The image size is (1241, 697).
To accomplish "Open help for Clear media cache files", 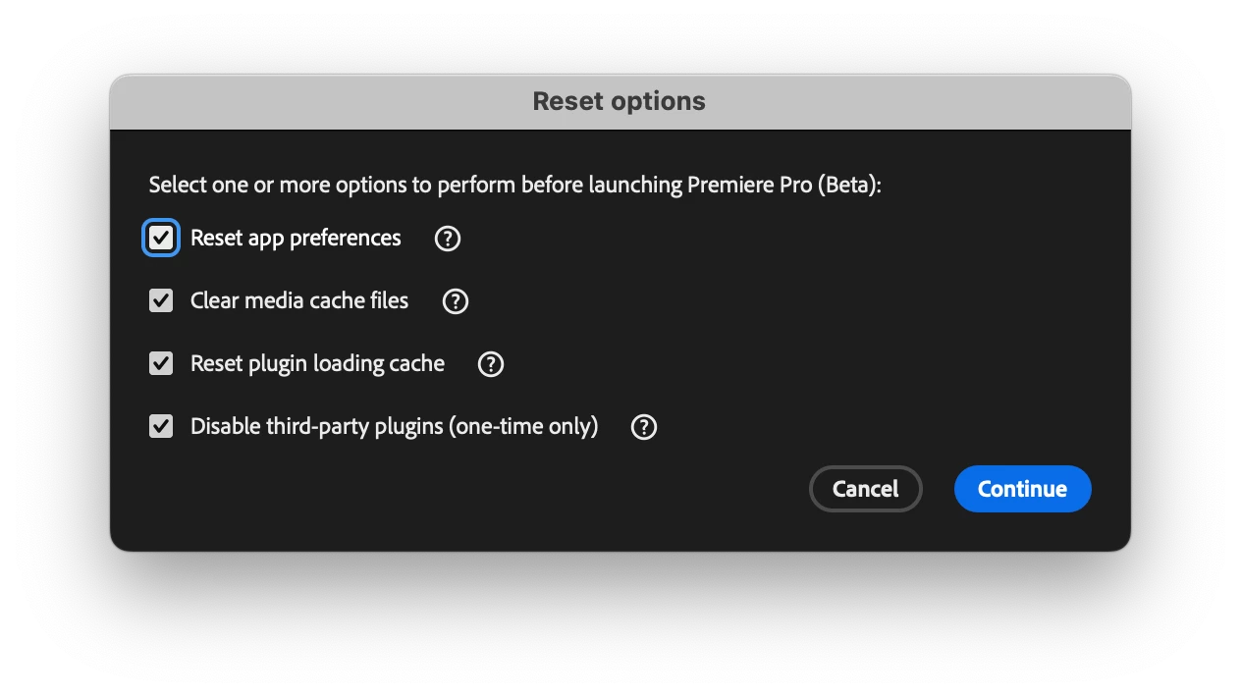I will coord(456,301).
